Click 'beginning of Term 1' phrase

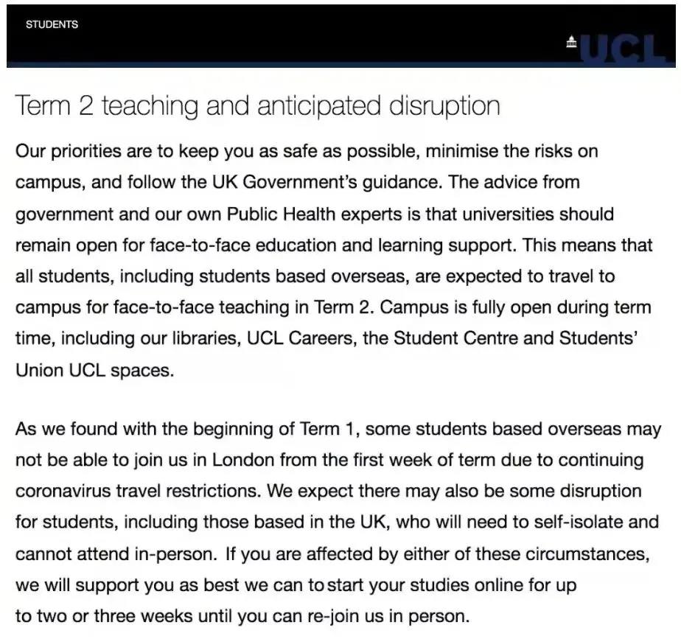pyautogui.click(x=276, y=429)
